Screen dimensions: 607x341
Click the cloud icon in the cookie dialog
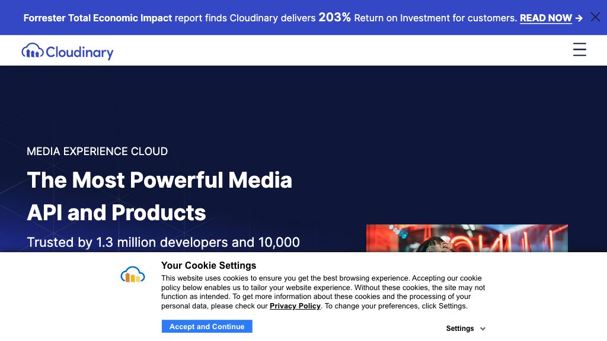pyautogui.click(x=132, y=274)
